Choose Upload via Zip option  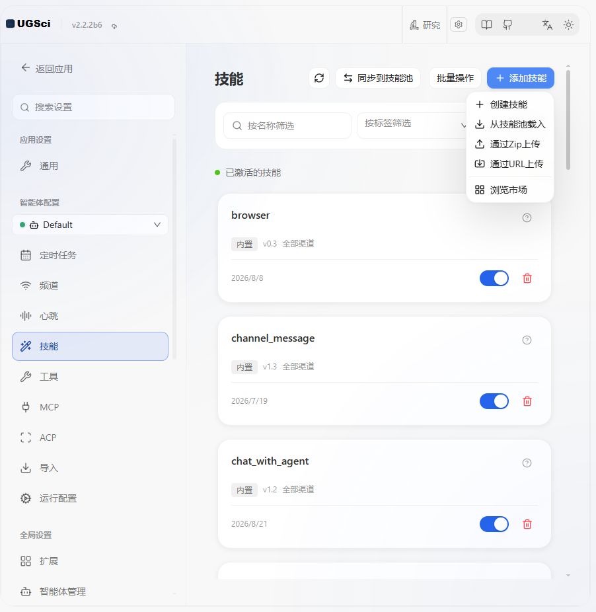pos(509,145)
